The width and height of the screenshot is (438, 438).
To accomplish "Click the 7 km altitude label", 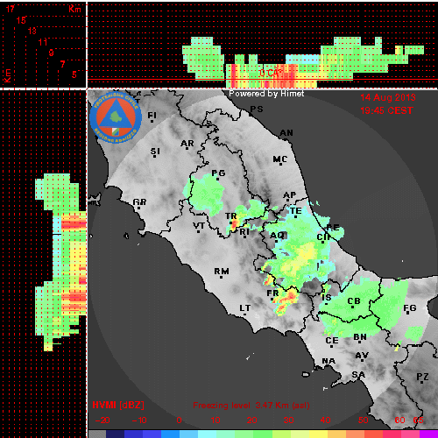I will 62,64.
